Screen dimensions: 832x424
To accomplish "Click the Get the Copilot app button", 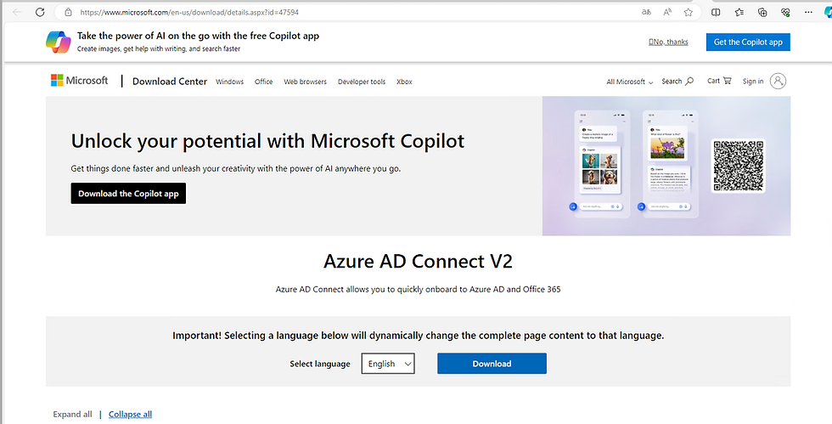I will coord(748,42).
